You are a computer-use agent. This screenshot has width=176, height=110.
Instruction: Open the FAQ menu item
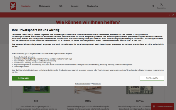point(60,6)
